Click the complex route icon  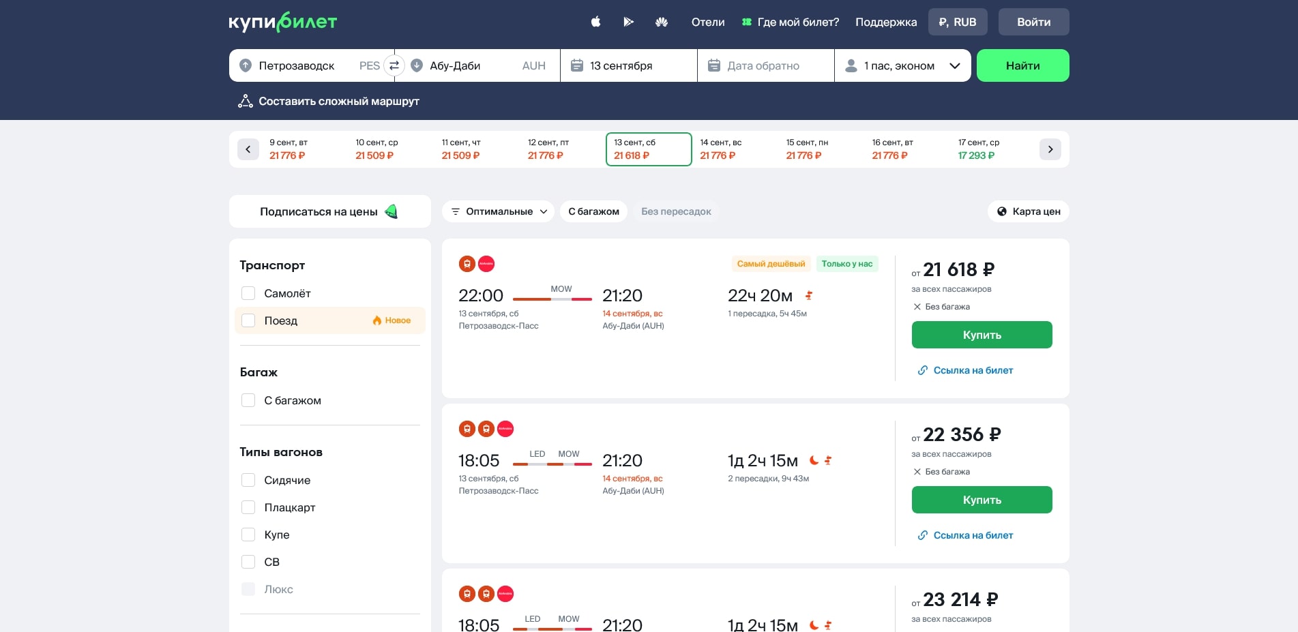pyautogui.click(x=245, y=102)
